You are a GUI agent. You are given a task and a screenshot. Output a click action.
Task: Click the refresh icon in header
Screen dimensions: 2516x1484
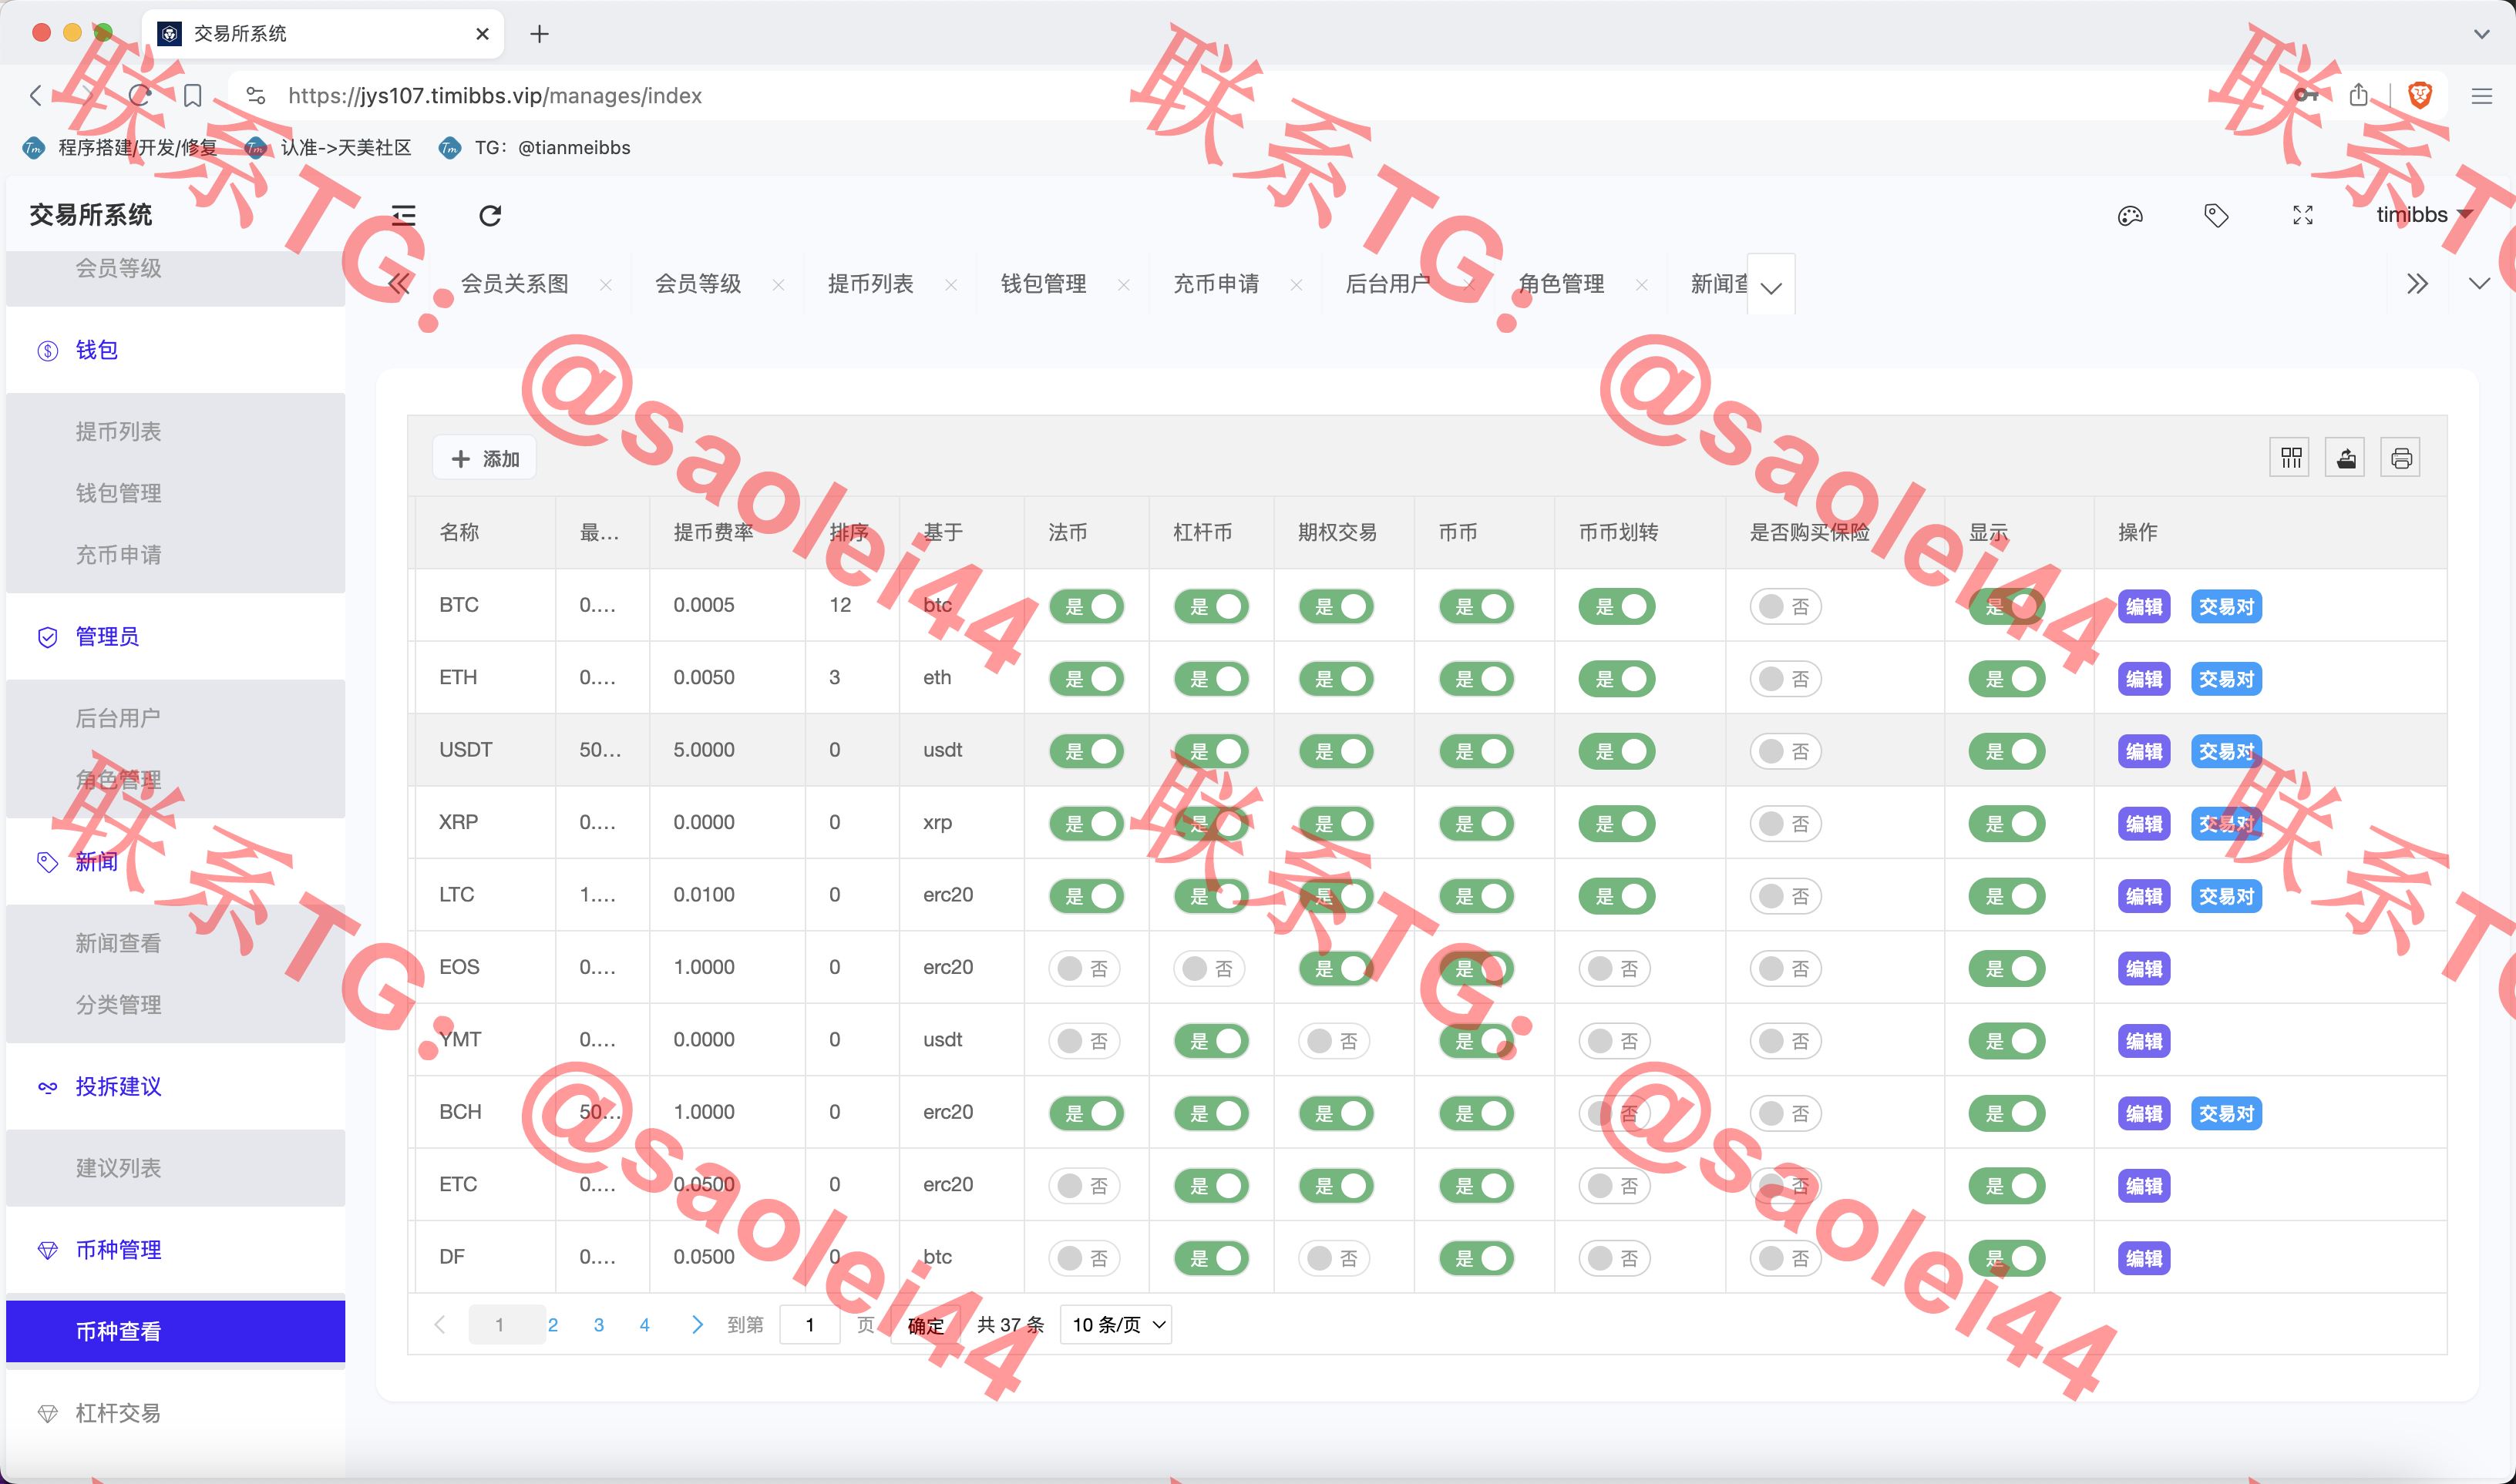point(489,215)
